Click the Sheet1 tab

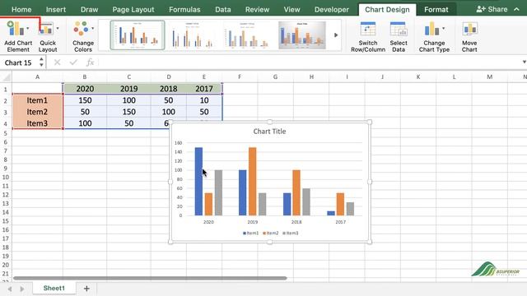54,289
